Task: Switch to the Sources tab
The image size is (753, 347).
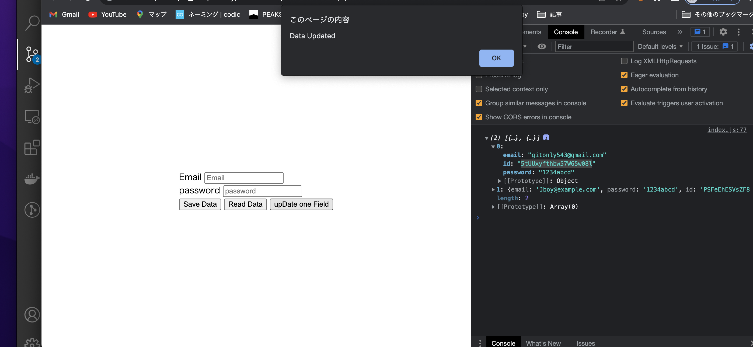Action: click(654, 32)
